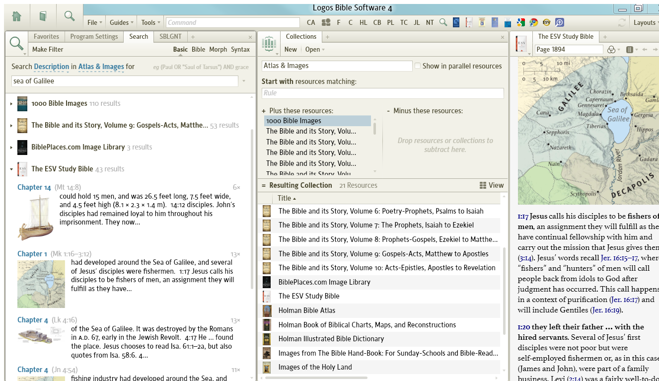Viewport: 659px width, 381px height.
Task: Open the search history dropdown arrow
Action: pos(244,81)
